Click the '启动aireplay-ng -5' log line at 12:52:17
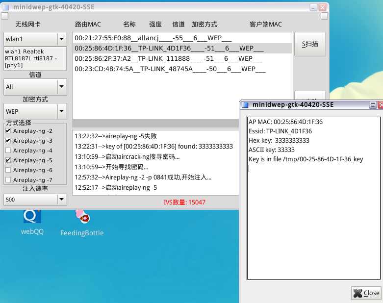 [116, 187]
